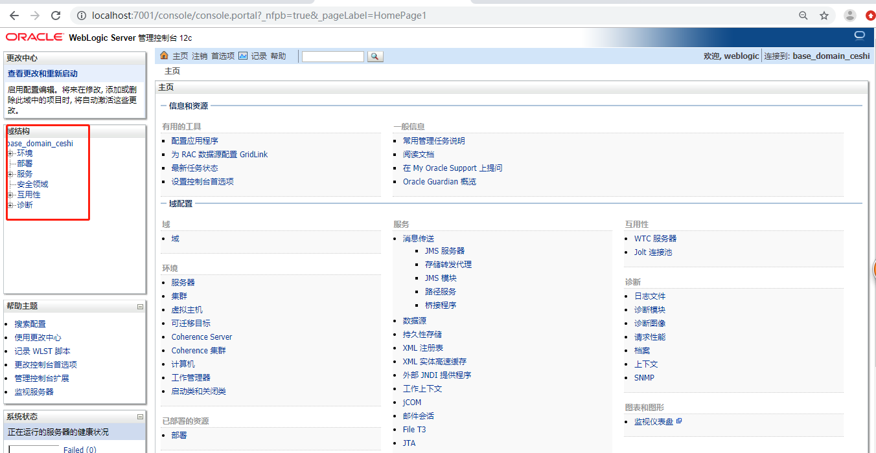Open 监视服务器 help topic
876x453 pixels.
[34, 392]
